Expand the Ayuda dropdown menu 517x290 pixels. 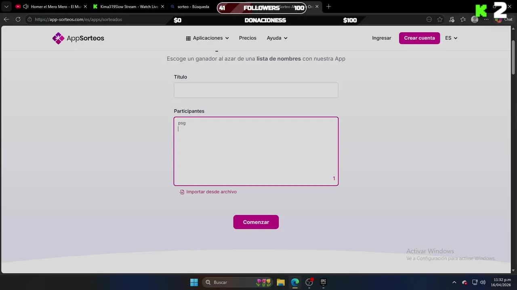click(277, 38)
